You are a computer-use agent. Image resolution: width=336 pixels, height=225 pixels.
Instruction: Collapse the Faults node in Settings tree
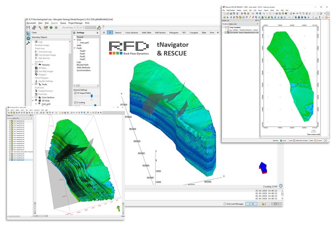(75, 48)
